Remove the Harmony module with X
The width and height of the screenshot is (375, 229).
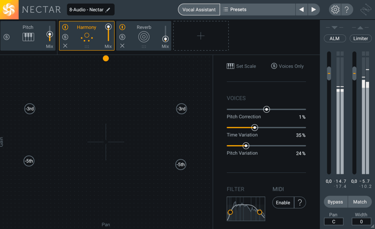[x=65, y=45]
